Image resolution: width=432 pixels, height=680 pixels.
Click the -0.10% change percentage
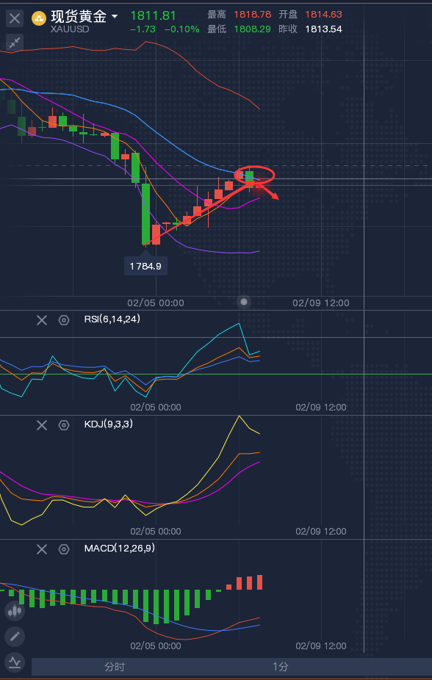(182, 29)
